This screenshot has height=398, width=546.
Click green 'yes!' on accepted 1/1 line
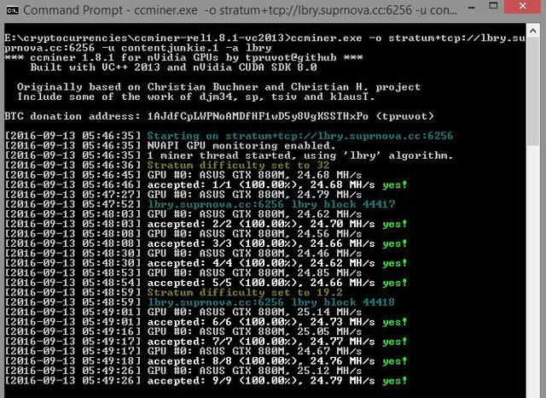(x=394, y=184)
